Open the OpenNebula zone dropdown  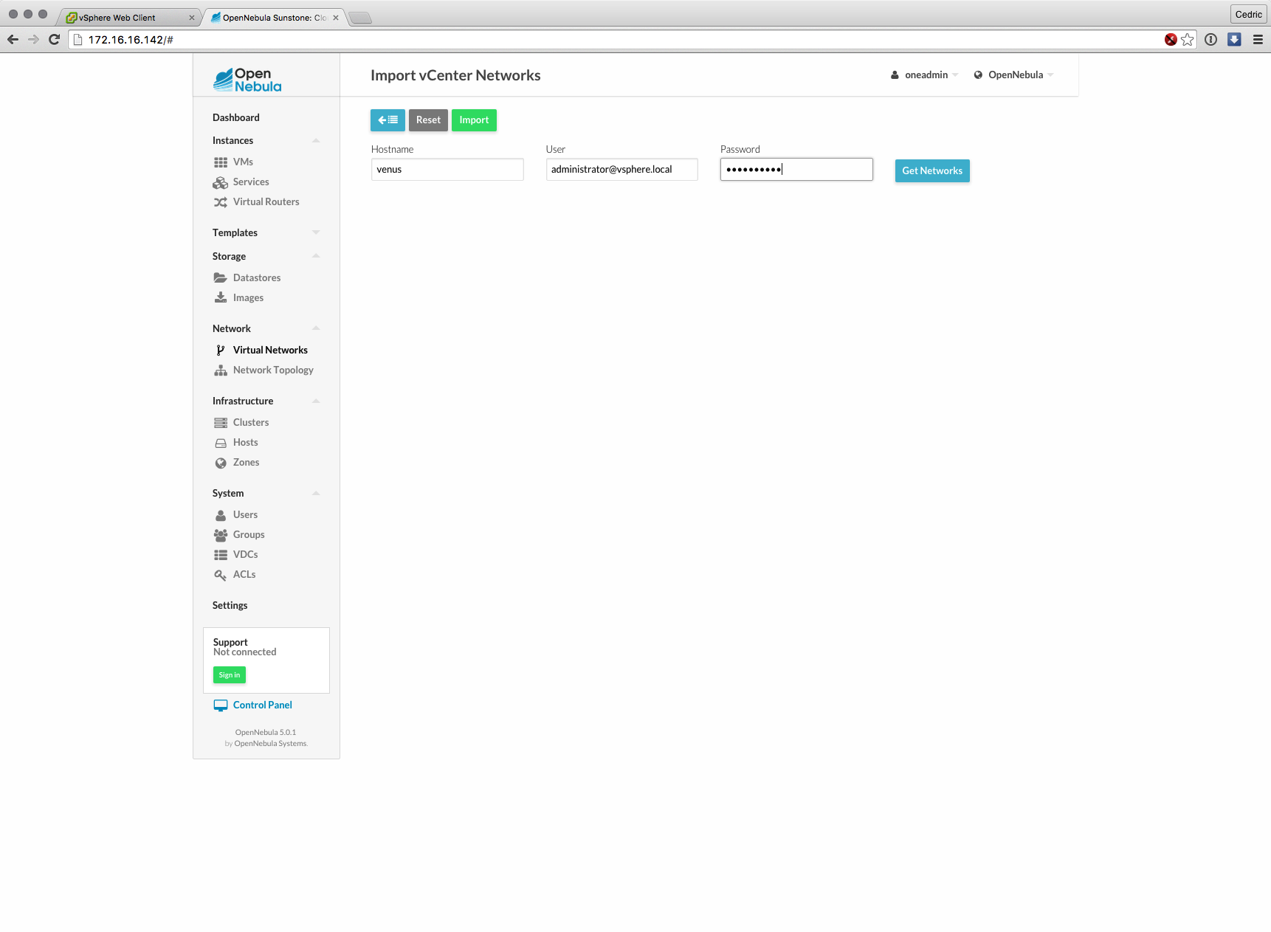click(x=1014, y=75)
